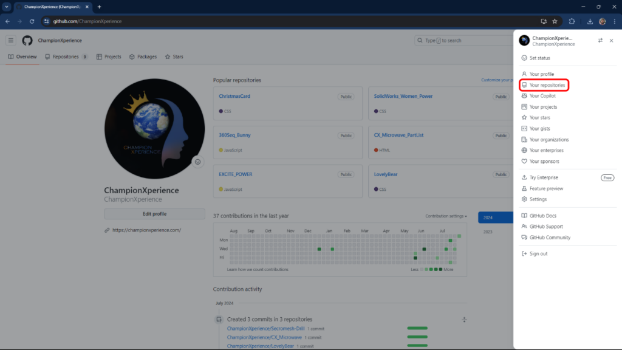The image size is (622, 350).
Task: Select the 2024 contribution year button
Action: [x=496, y=218]
